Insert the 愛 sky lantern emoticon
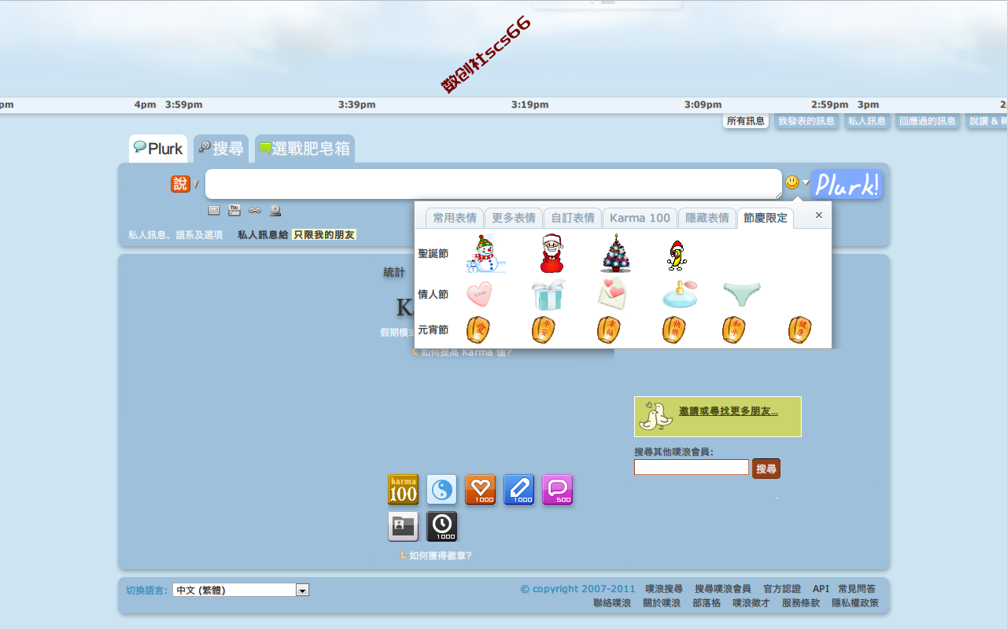Image resolution: width=1007 pixels, height=629 pixels. pos(478,329)
